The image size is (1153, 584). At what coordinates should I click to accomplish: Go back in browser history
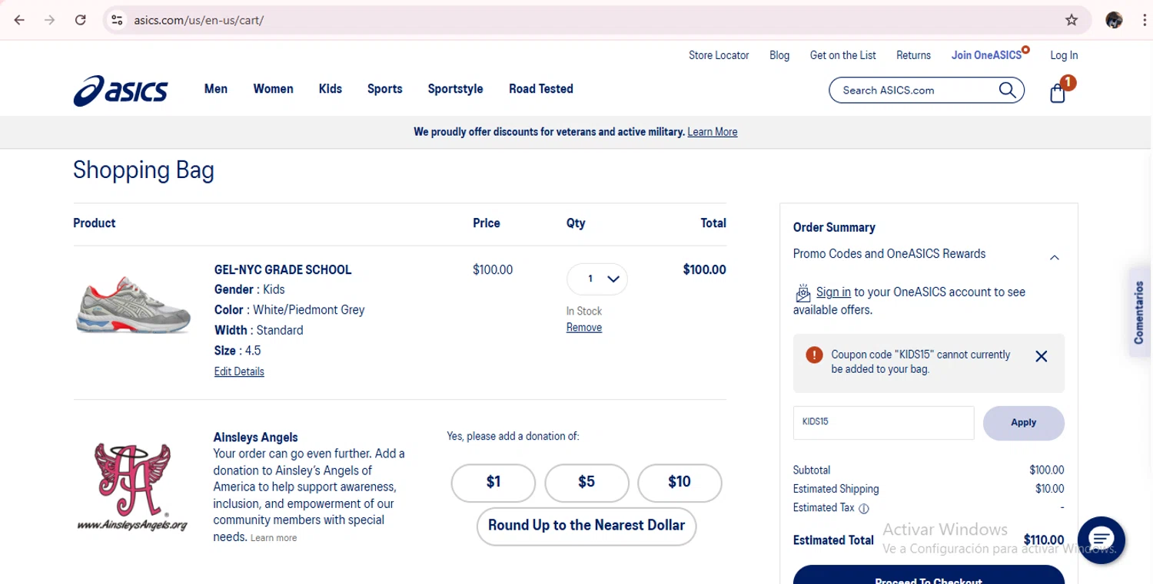tap(20, 20)
